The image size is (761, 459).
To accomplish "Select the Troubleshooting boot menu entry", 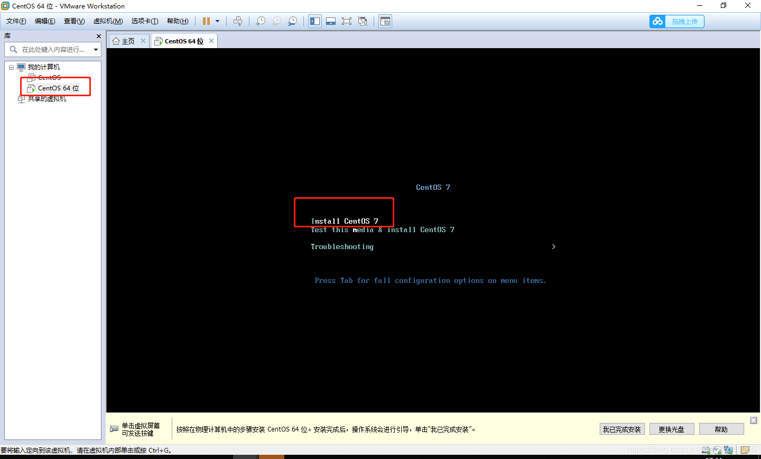I will [342, 246].
